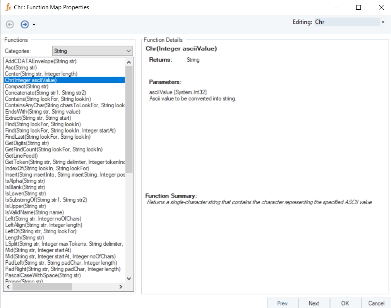The width and height of the screenshot is (391, 308).
Task: Click the horizontal scrollbar right arrow
Action: point(120,287)
